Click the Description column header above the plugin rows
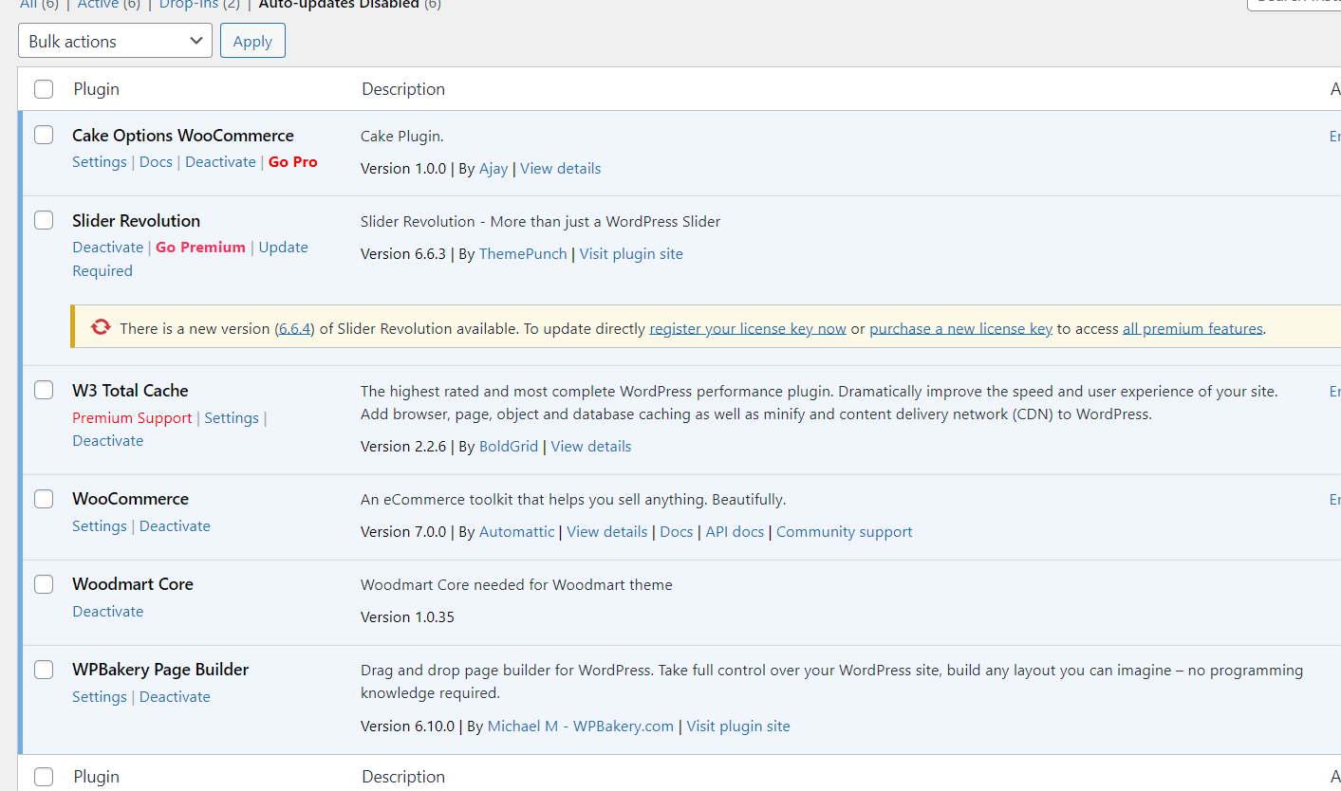 403,89
